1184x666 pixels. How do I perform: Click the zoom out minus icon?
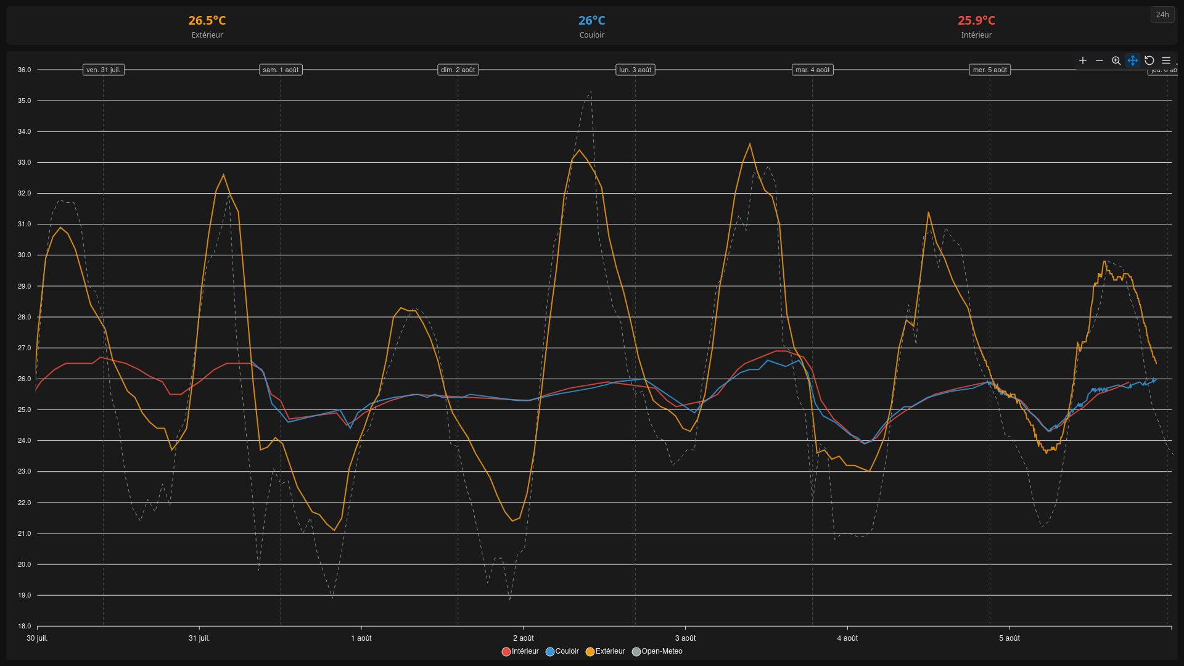pyautogui.click(x=1100, y=60)
